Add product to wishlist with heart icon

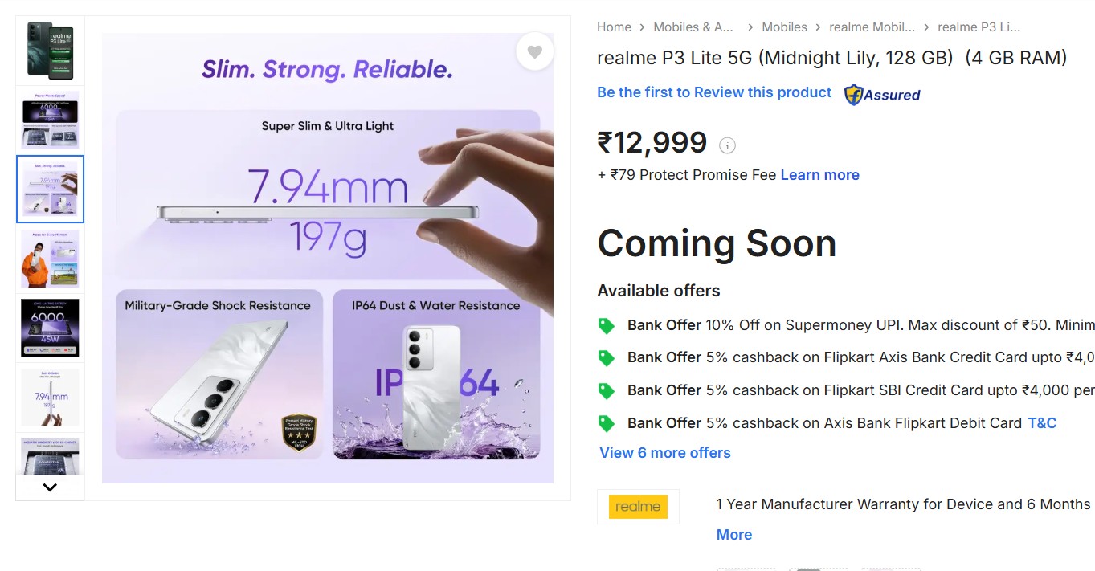(x=534, y=52)
